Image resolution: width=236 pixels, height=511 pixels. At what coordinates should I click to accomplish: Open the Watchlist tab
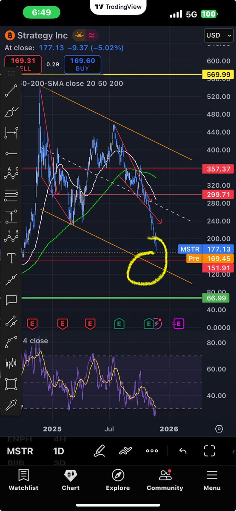coord(23,480)
